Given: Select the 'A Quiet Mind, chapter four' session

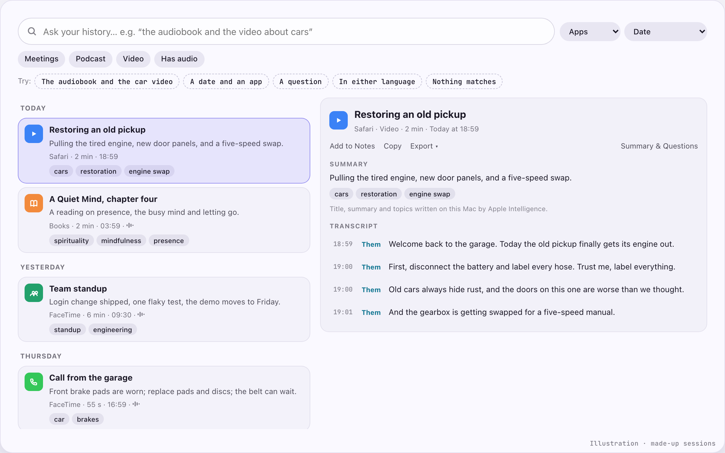Looking at the screenshot, I should (x=164, y=220).
